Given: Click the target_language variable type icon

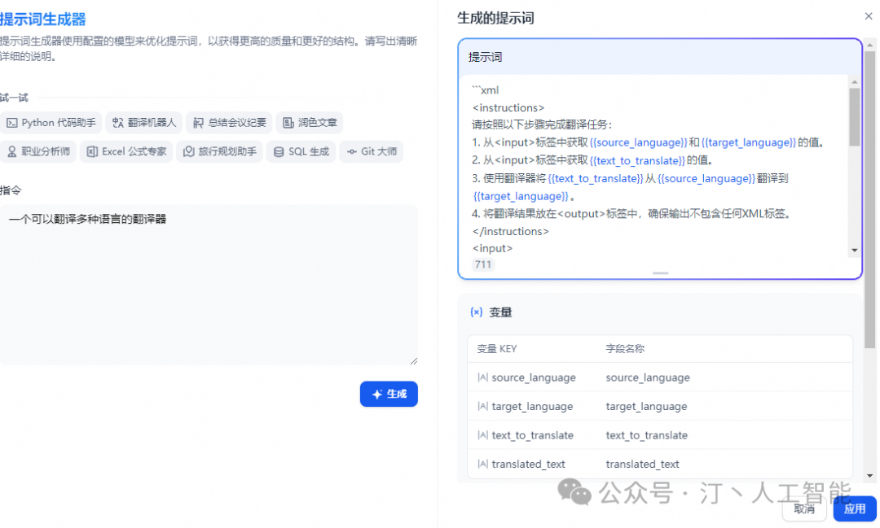Looking at the screenshot, I should [x=482, y=406].
